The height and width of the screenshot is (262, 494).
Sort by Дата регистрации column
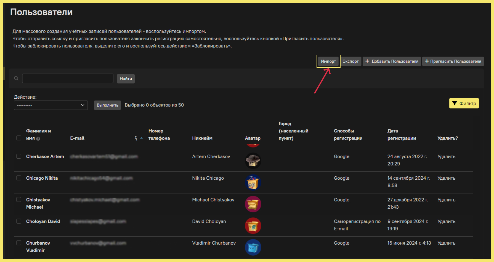coord(402,135)
